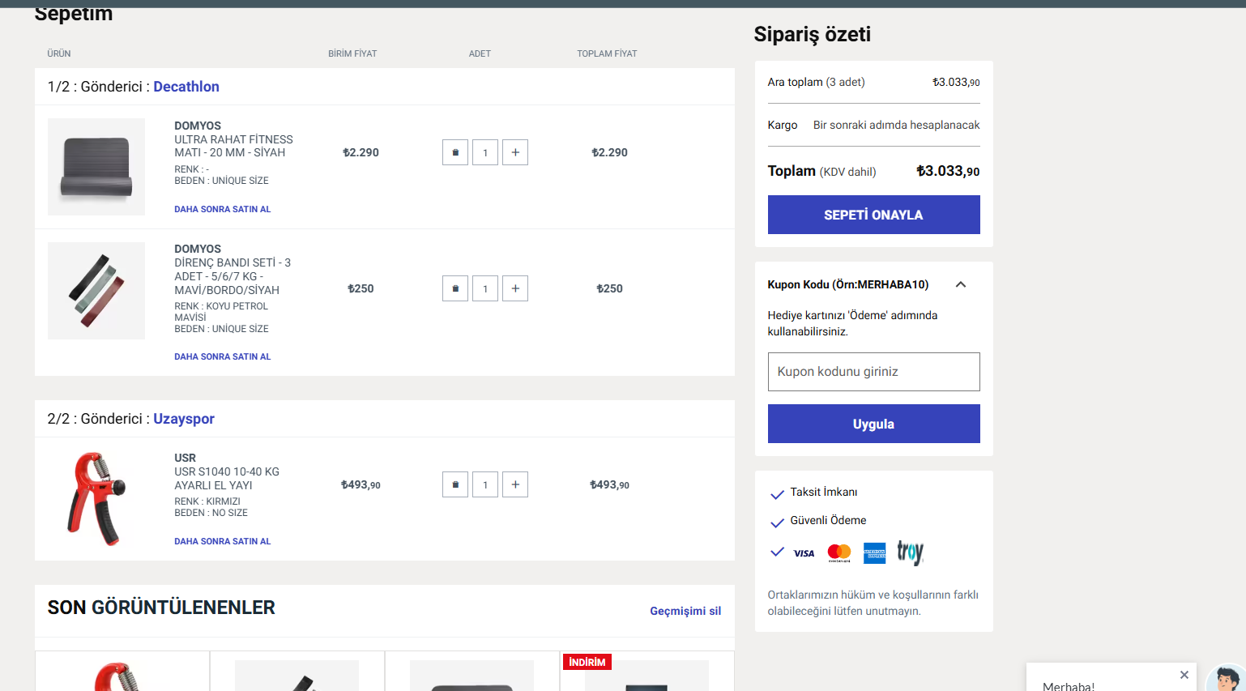Click the Taksit İmkanı text

[824, 492]
